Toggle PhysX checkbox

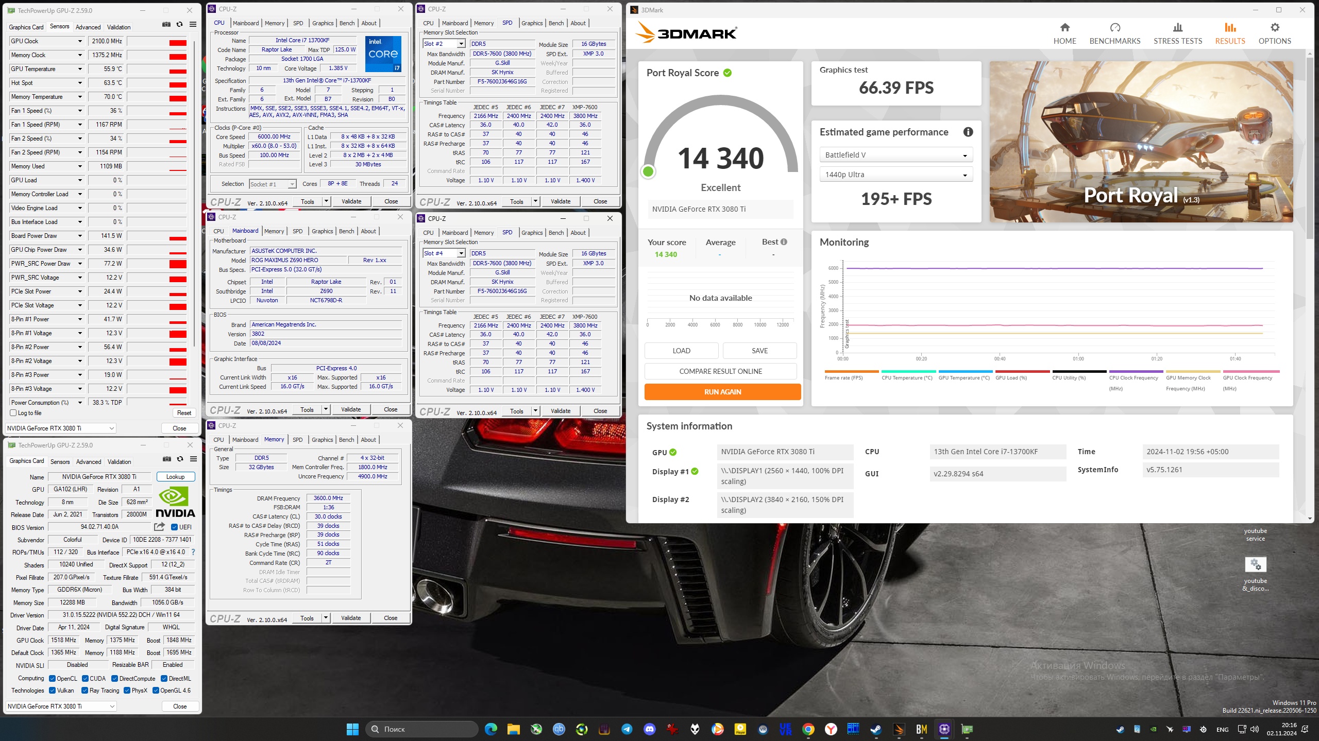(x=127, y=691)
